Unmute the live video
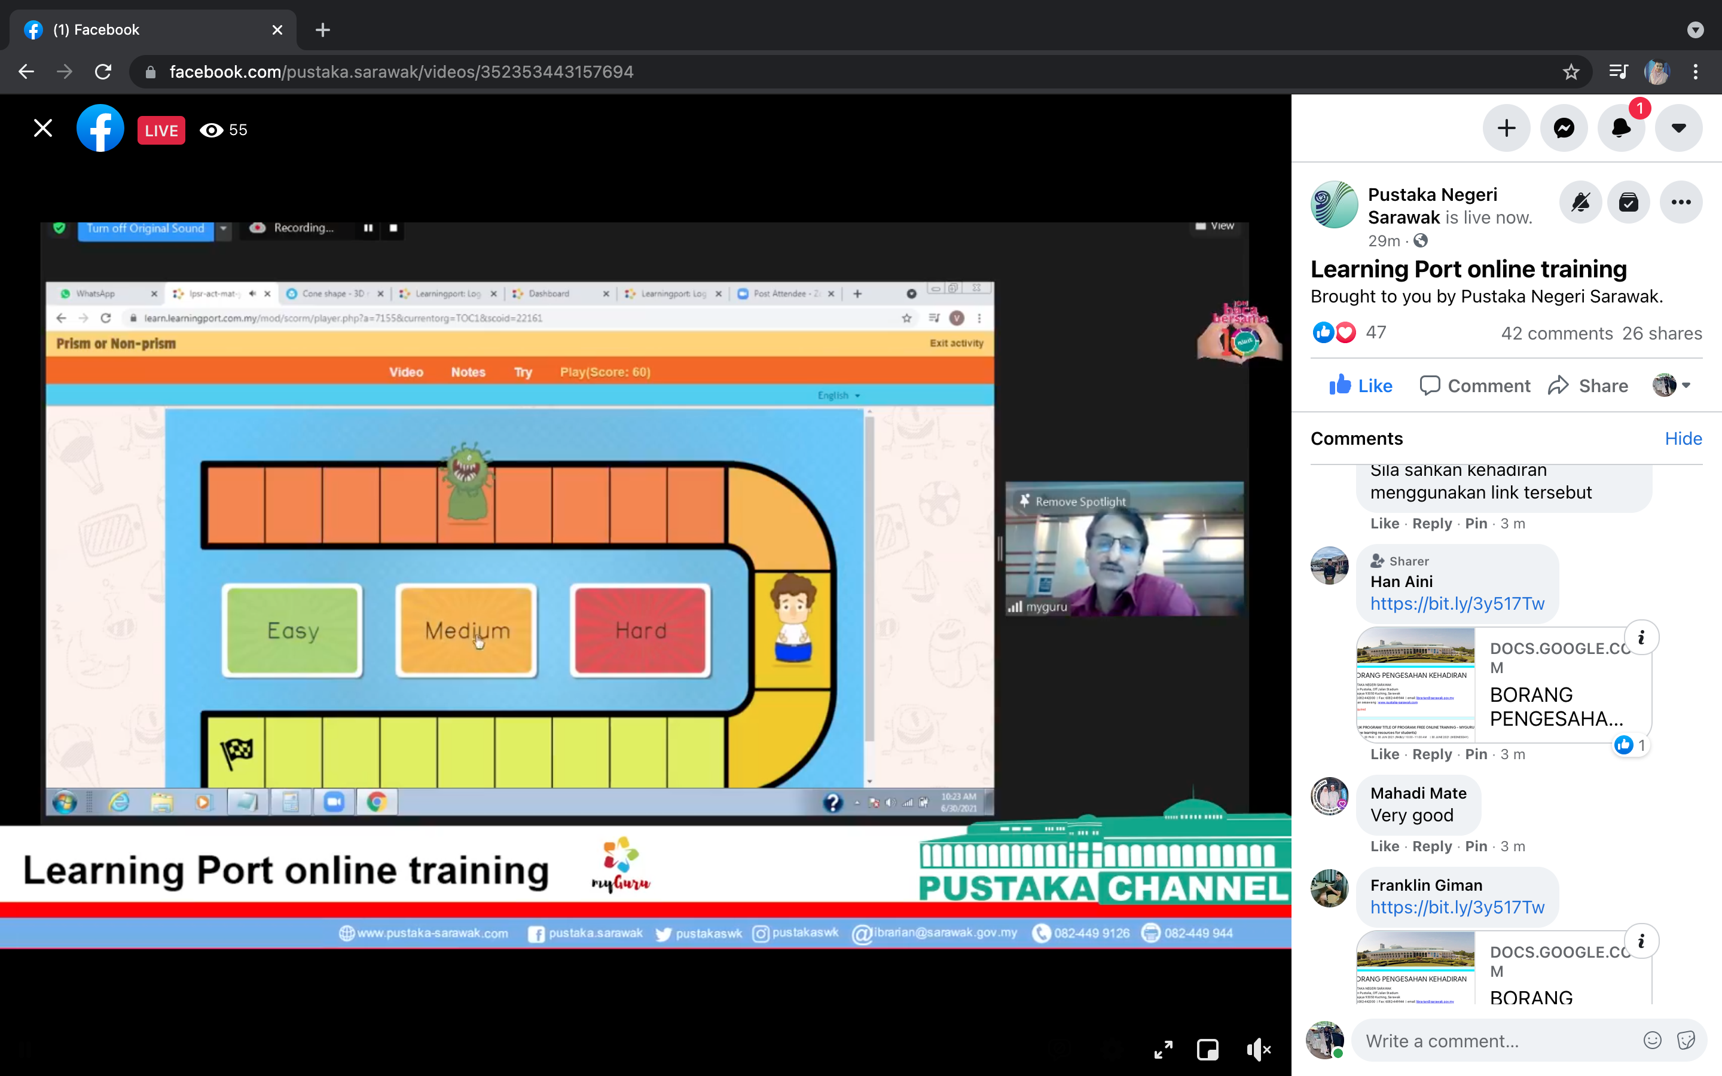Screen dimensions: 1722x1076 tap(1258, 1049)
